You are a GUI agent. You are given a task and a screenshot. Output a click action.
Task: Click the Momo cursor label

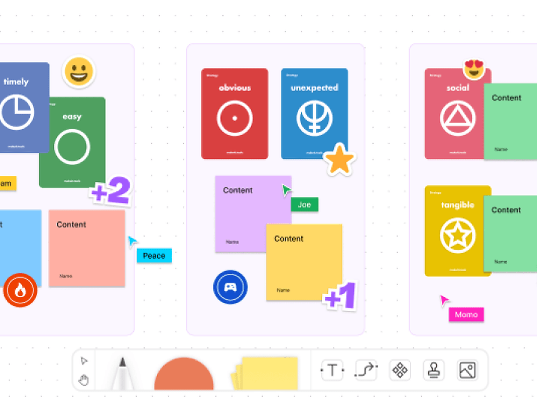[x=466, y=315]
